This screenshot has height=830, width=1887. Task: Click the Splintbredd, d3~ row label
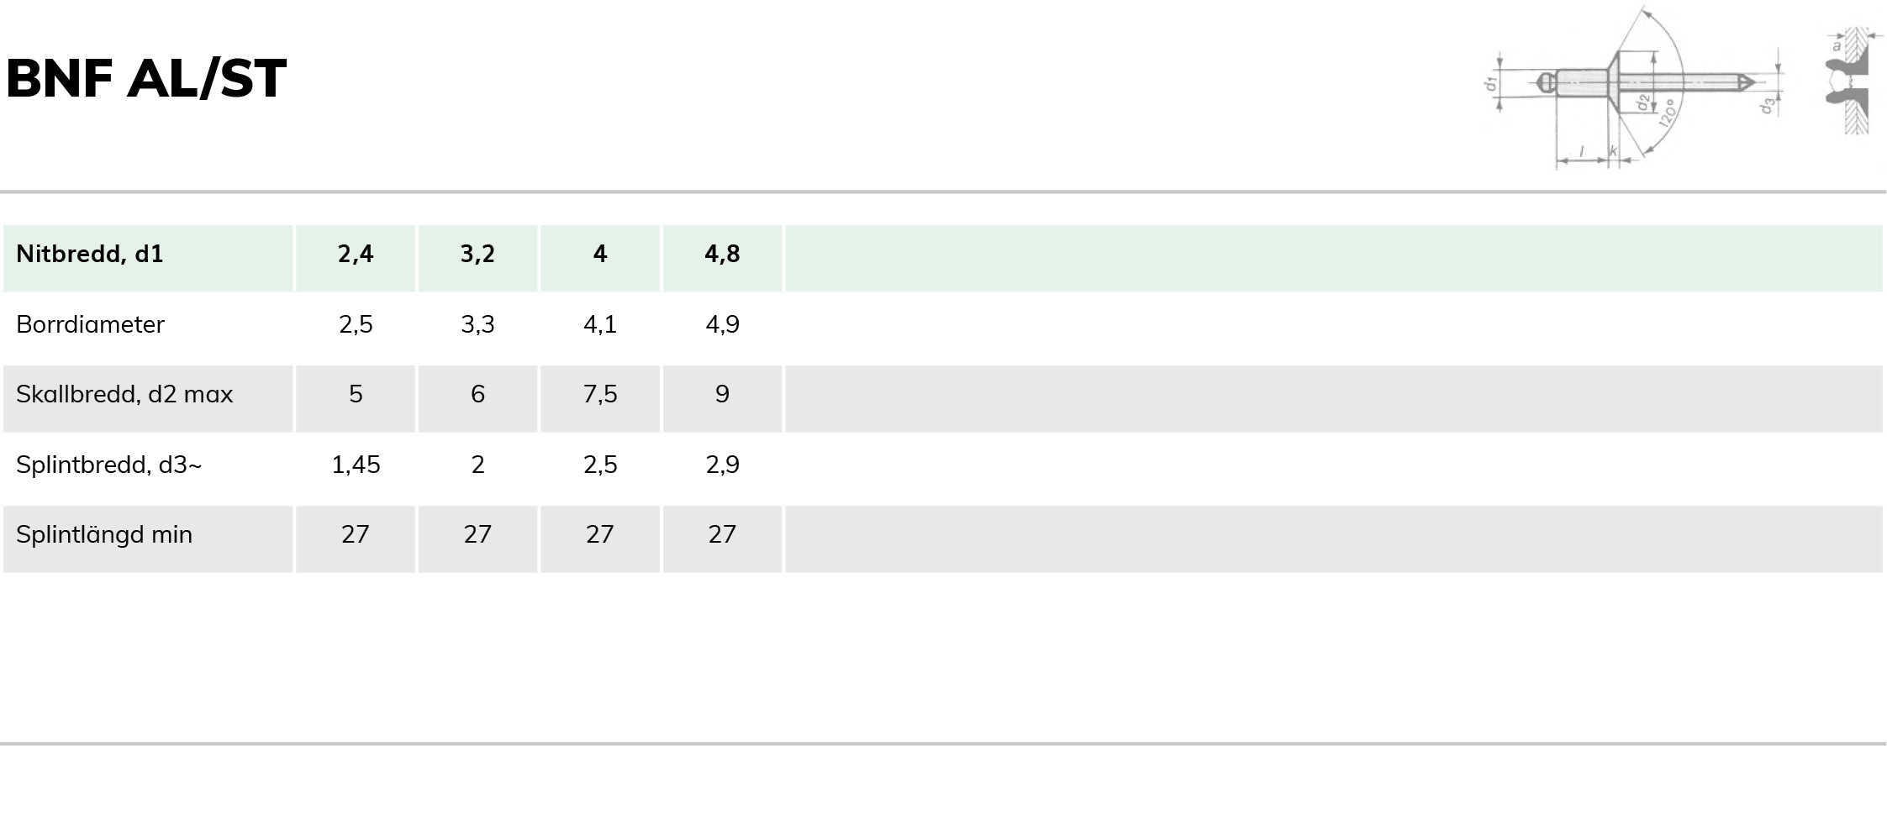pos(109,465)
